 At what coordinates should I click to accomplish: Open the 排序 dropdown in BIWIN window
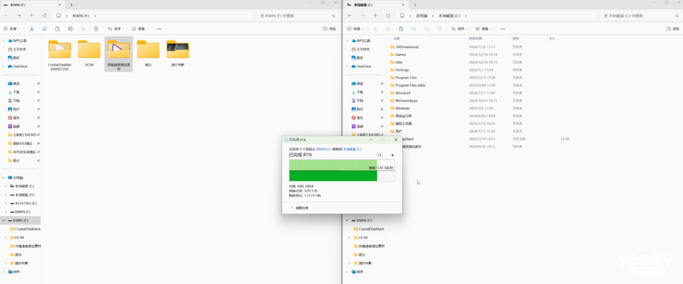pyautogui.click(x=117, y=28)
